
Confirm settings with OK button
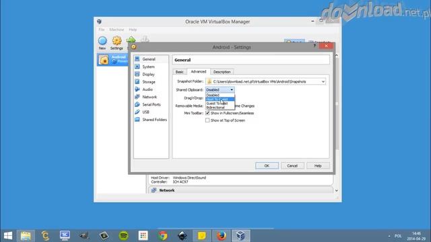click(x=267, y=166)
